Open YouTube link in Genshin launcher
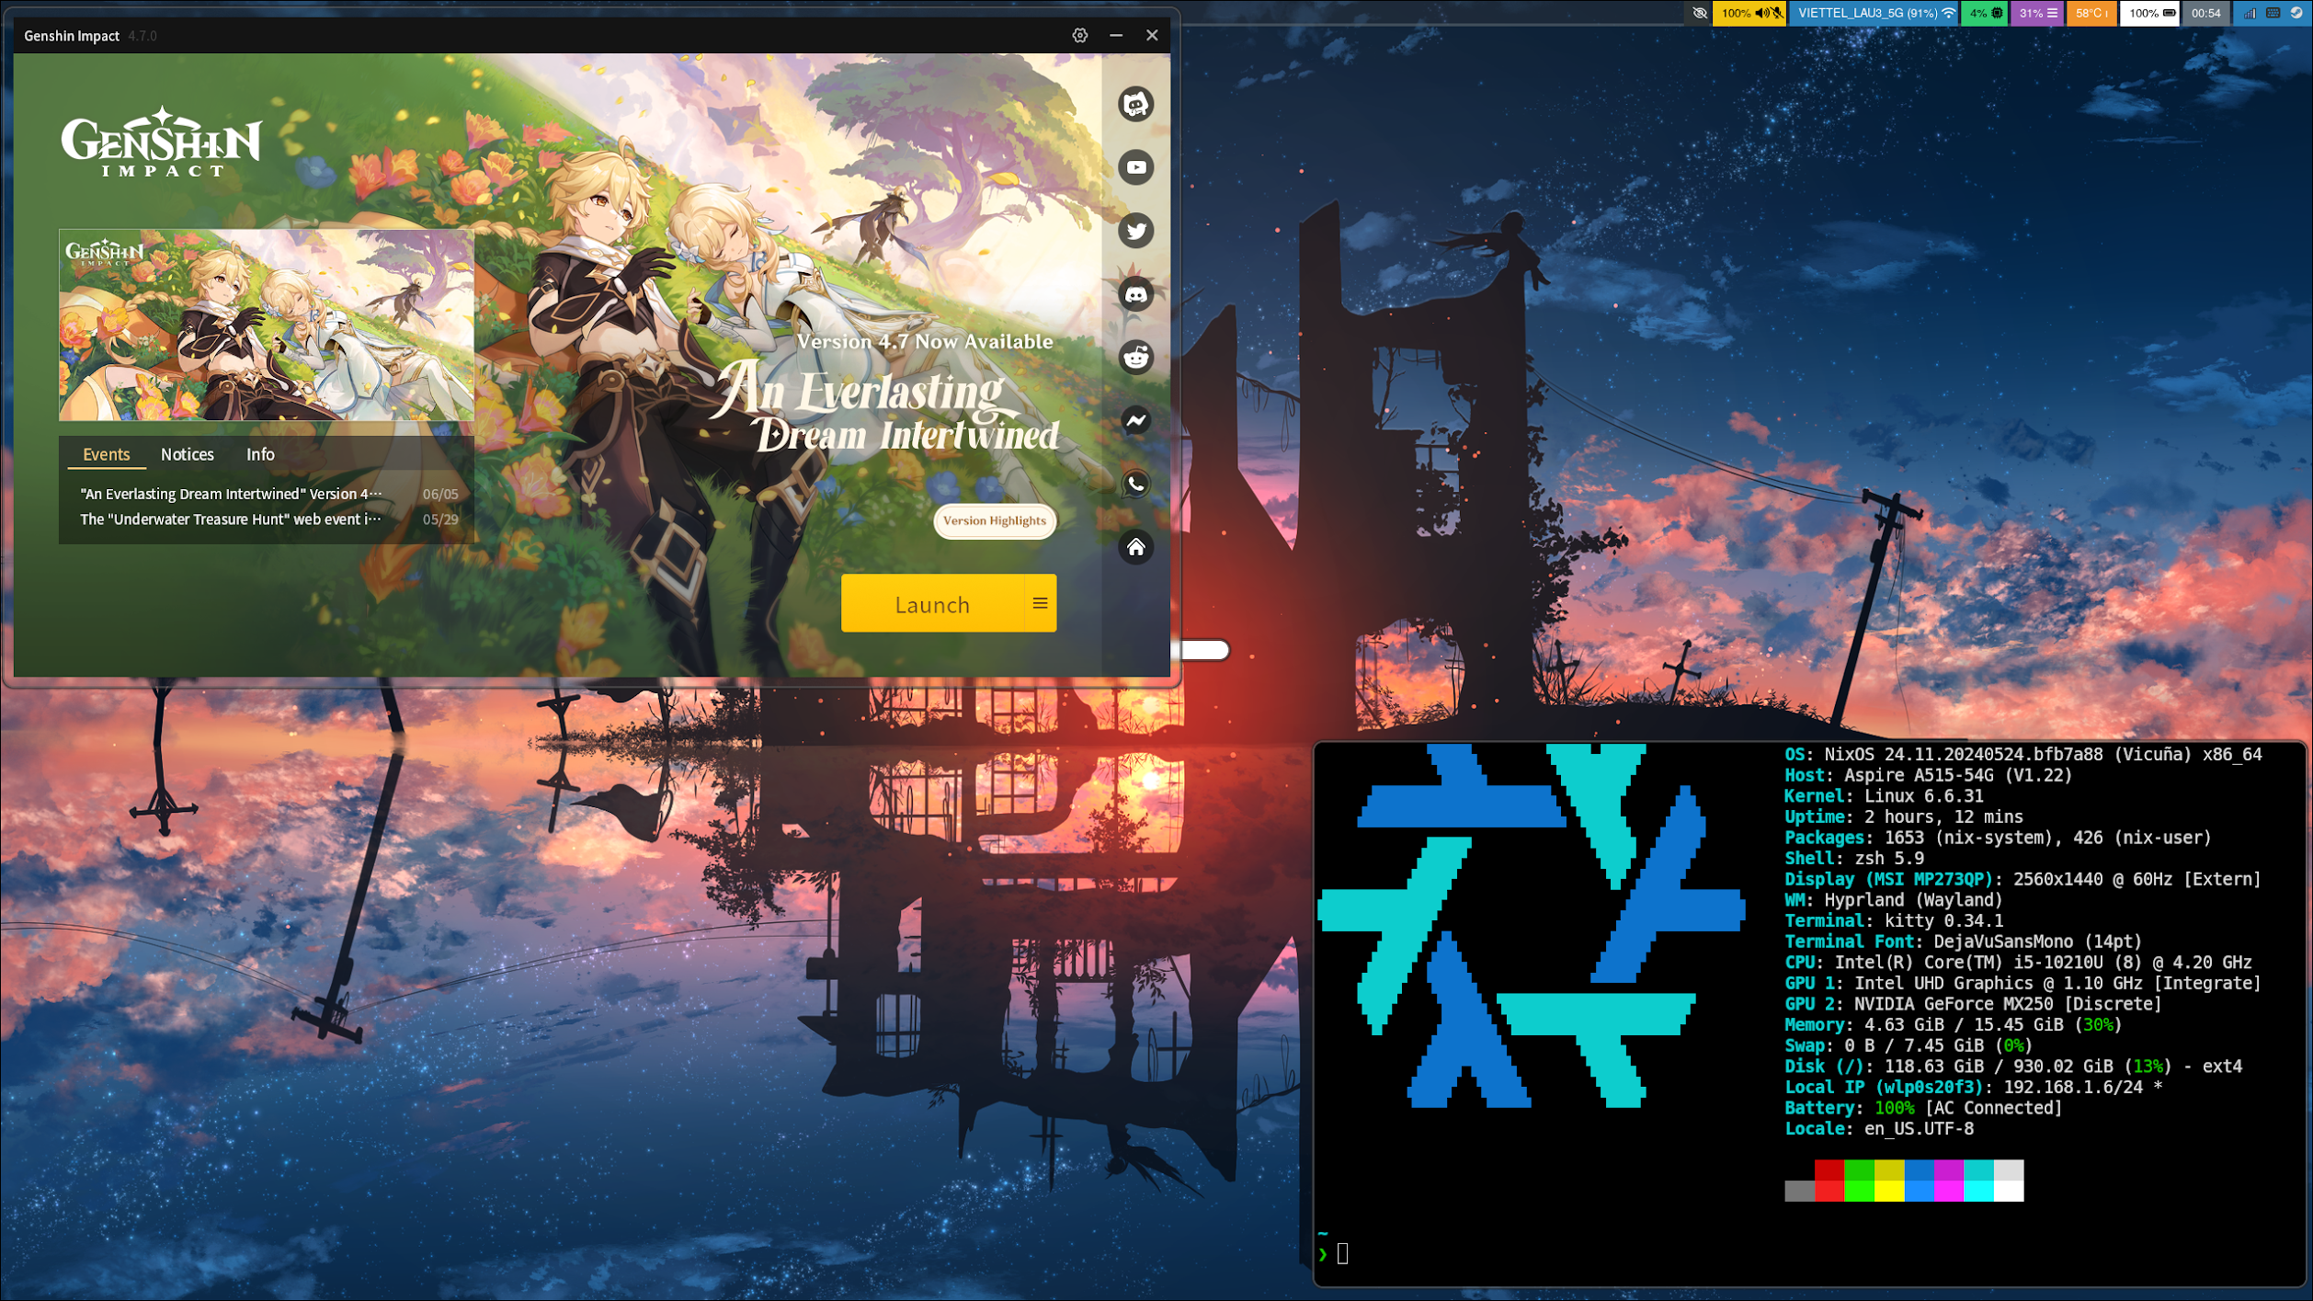 1136,166
